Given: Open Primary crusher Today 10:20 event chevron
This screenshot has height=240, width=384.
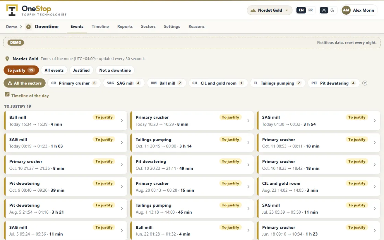Looking at the screenshot, I should (248, 120).
